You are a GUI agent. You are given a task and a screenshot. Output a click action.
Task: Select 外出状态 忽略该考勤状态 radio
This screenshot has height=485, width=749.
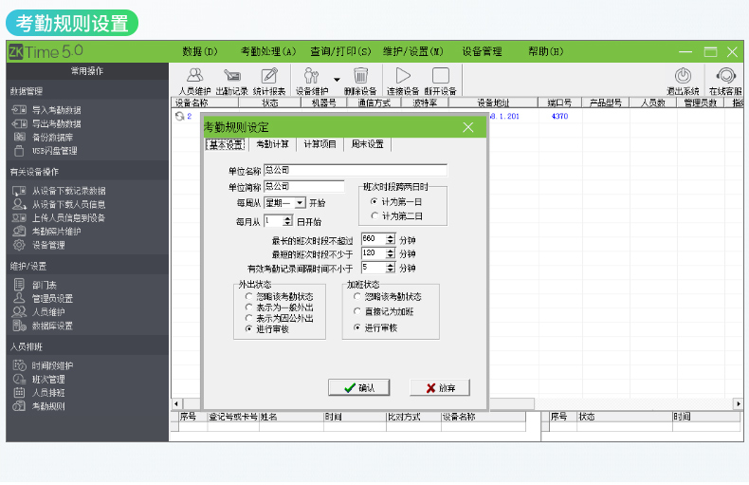pyautogui.click(x=248, y=296)
